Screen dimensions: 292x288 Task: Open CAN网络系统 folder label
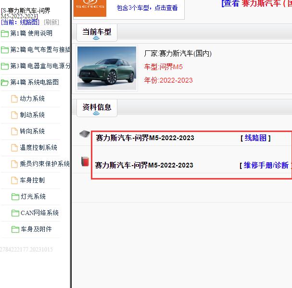tap(39, 213)
